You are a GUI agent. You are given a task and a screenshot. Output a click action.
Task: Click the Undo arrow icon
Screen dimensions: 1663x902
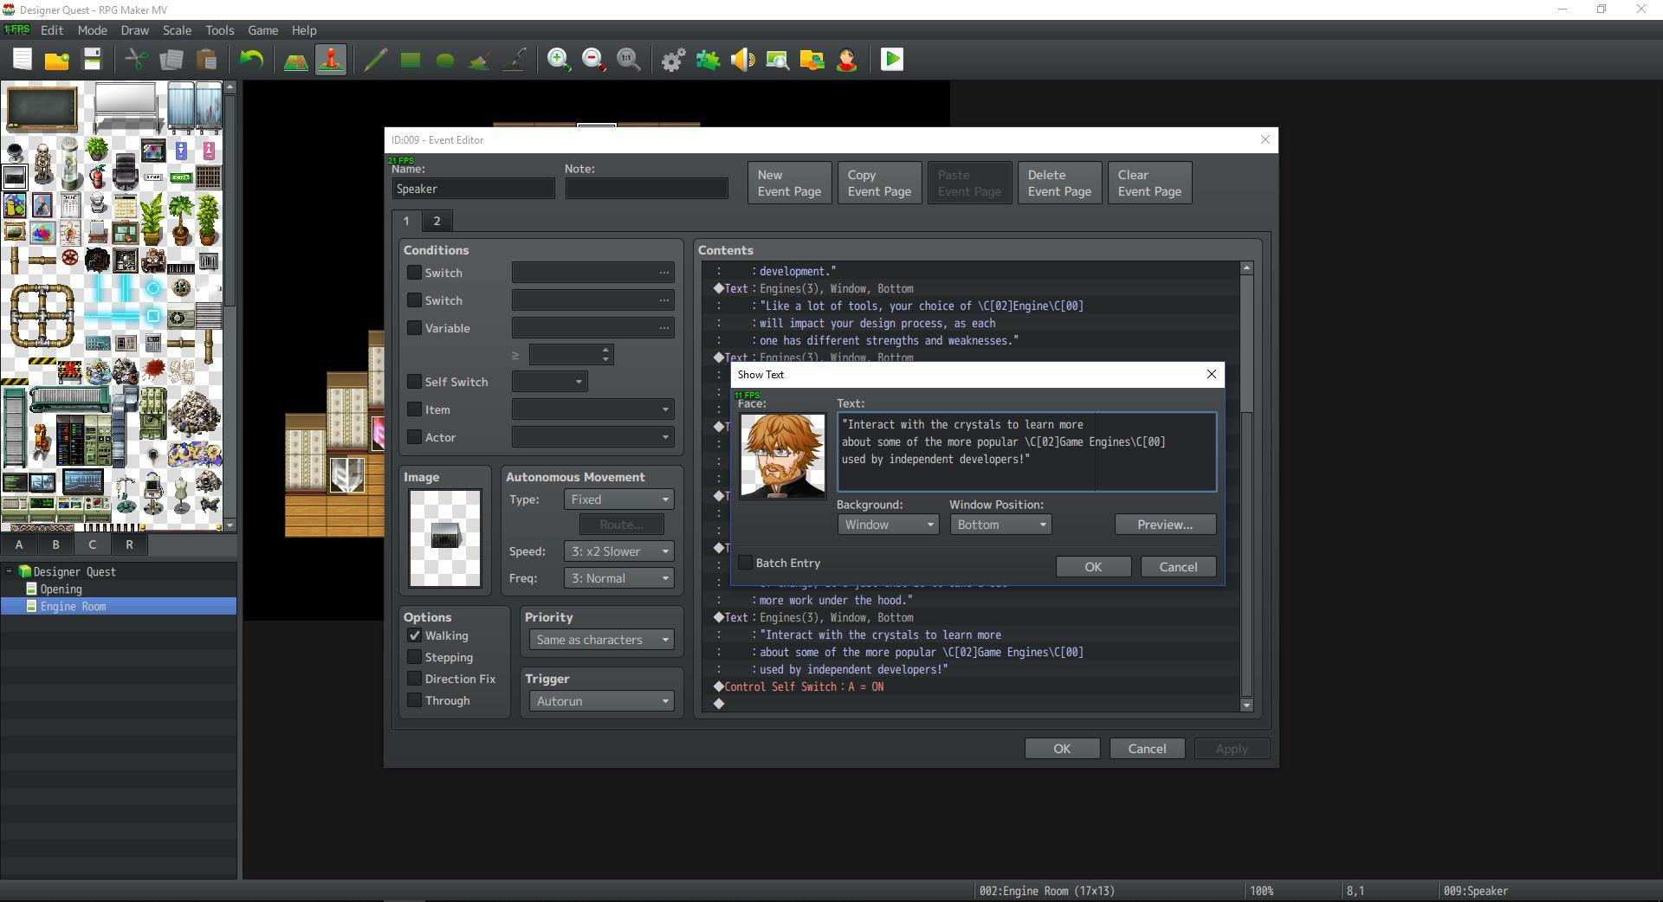(x=251, y=60)
